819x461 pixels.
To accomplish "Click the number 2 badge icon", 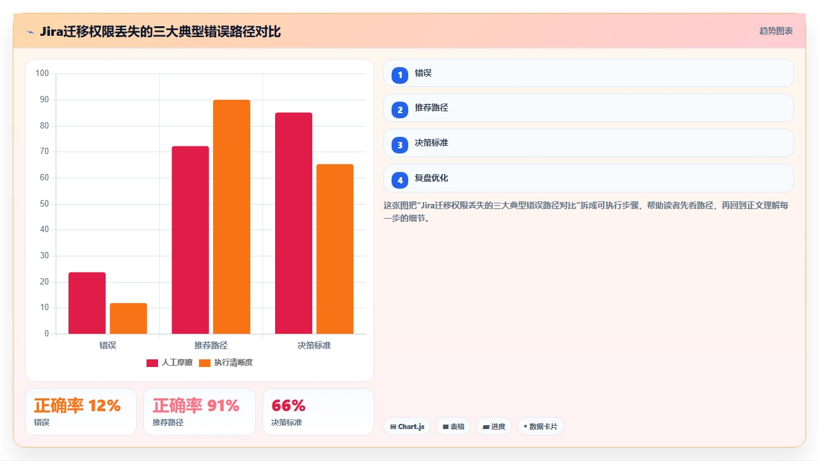I will 400,110.
